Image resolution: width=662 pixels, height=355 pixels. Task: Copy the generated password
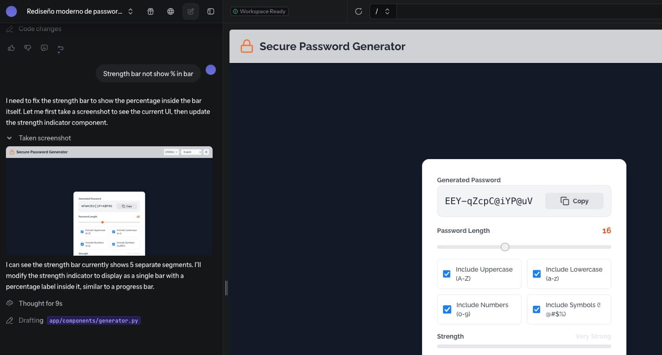pos(574,201)
